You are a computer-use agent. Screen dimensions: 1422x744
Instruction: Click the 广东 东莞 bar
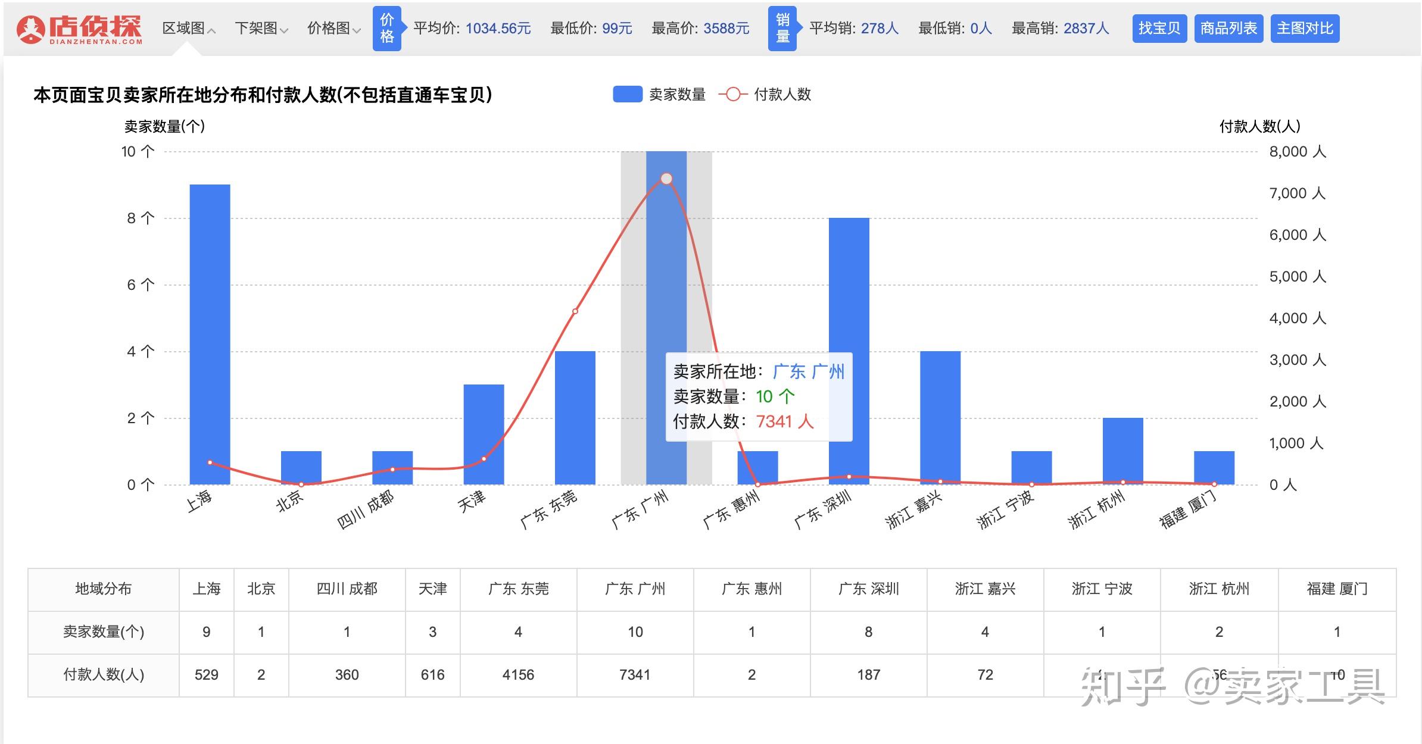tap(575, 418)
